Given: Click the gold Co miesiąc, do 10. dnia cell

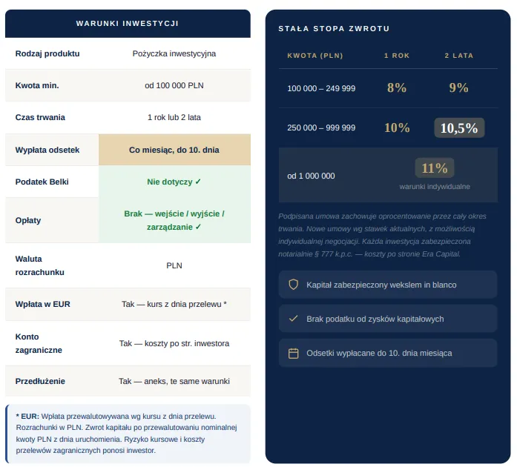Looking at the screenshot, I should coord(174,150).
